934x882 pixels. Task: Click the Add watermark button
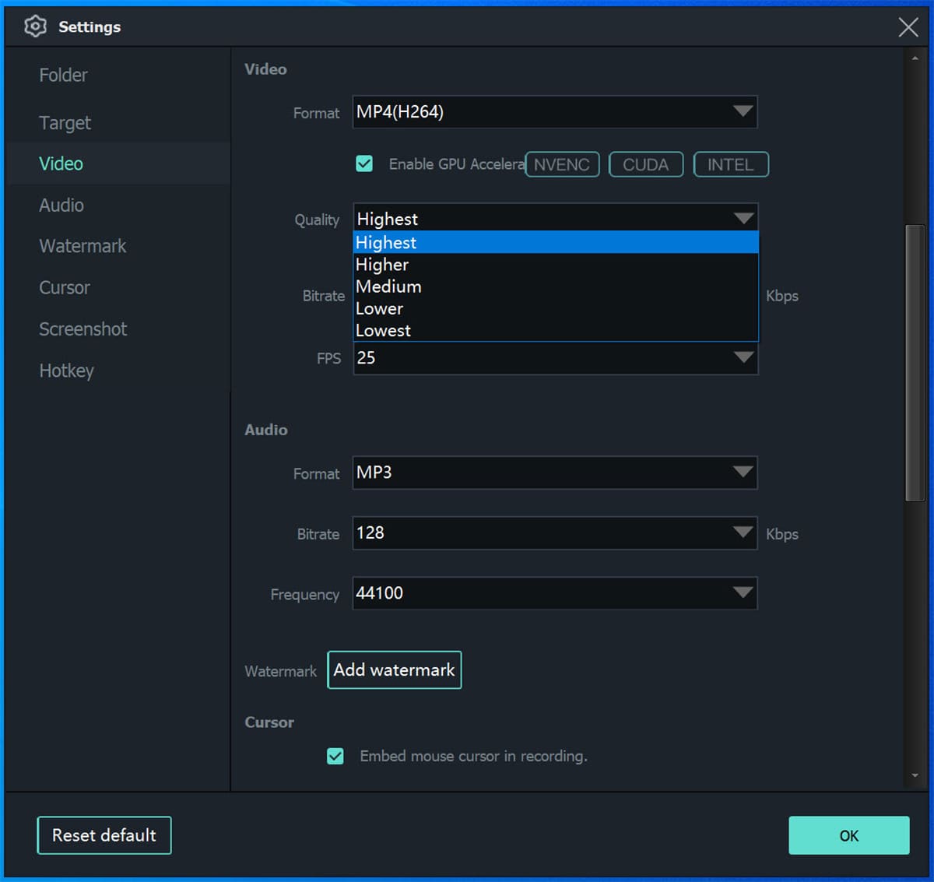click(x=394, y=670)
